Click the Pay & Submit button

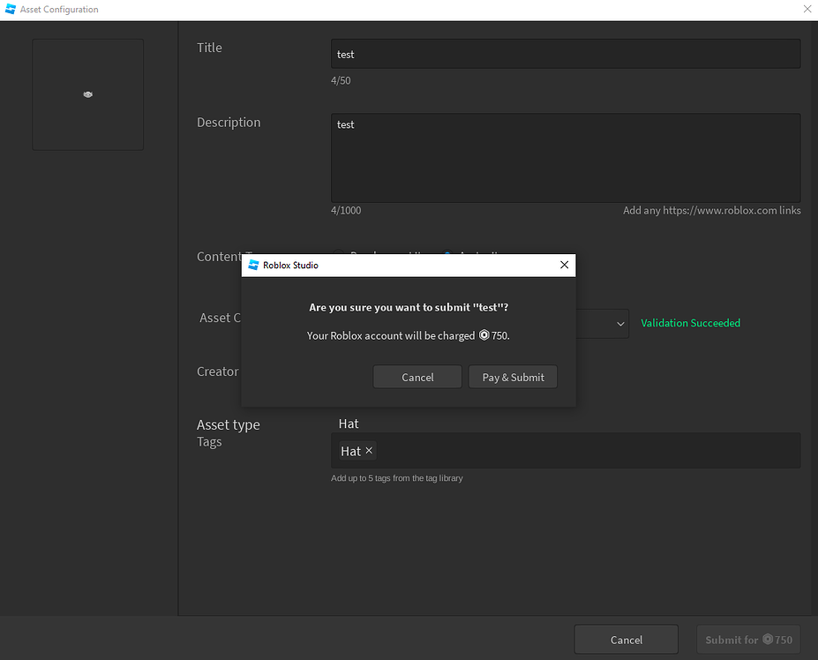(513, 376)
